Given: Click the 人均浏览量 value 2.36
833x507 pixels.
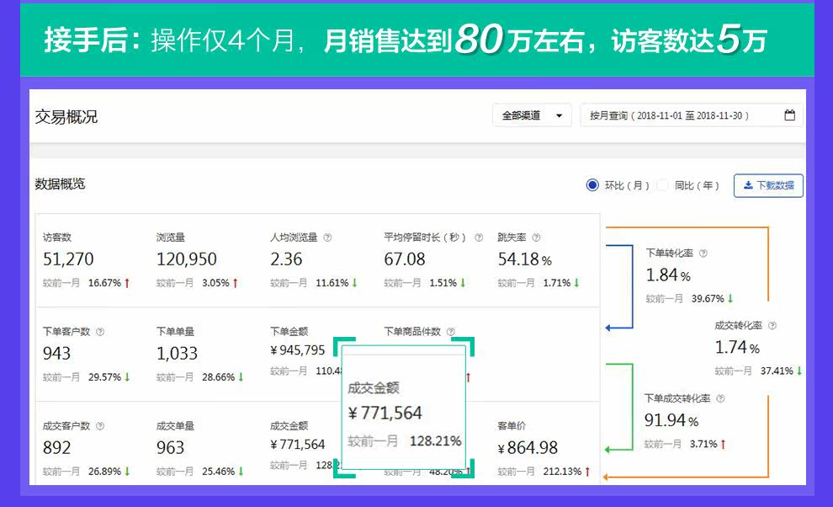Looking at the screenshot, I should tap(286, 259).
